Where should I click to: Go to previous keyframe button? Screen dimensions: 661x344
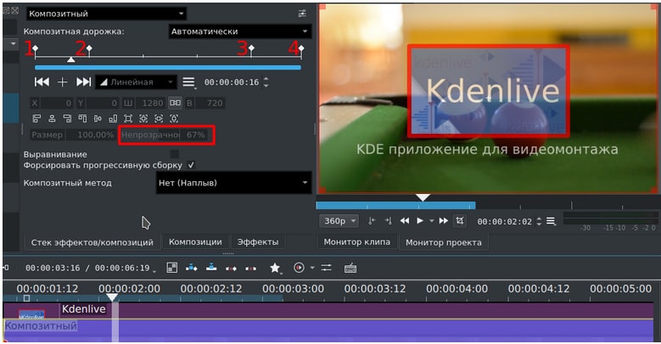[x=42, y=81]
